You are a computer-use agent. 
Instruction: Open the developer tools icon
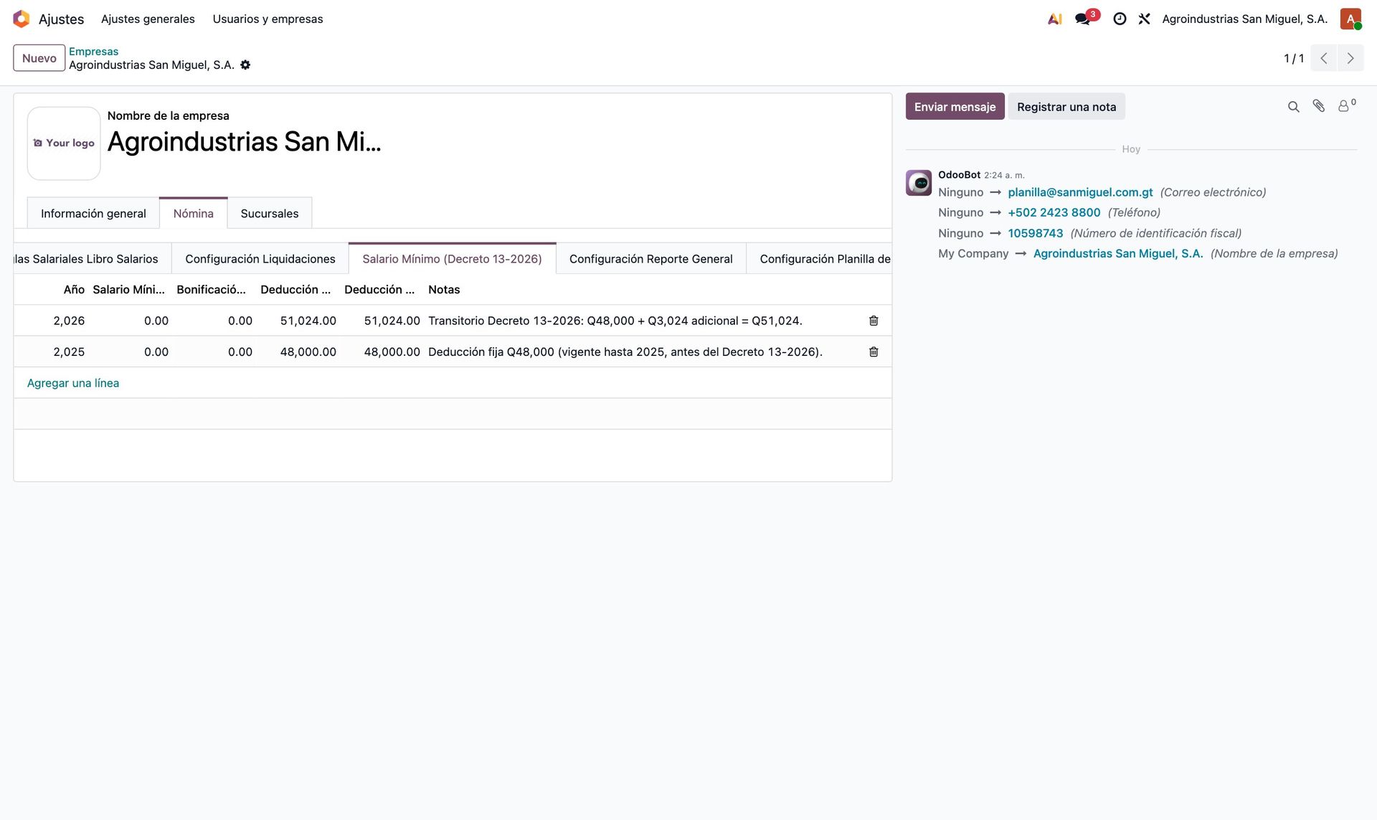1144,19
